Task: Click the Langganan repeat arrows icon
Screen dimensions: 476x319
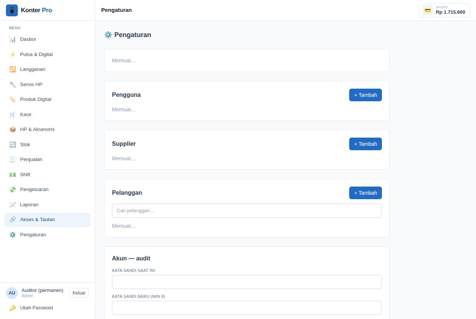Action: [x=13, y=69]
